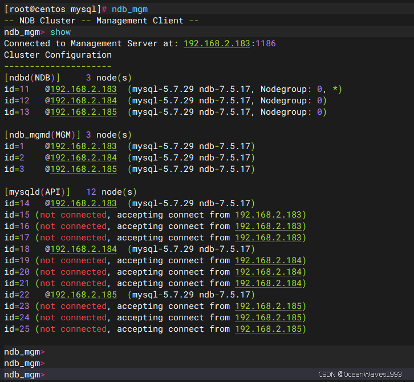Click IP link on the id=12 row

click(83, 100)
